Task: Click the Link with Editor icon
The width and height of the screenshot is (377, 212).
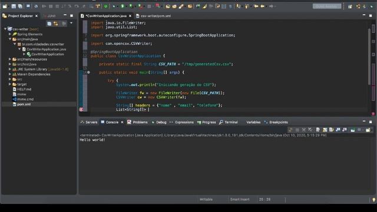Action: 56,24
